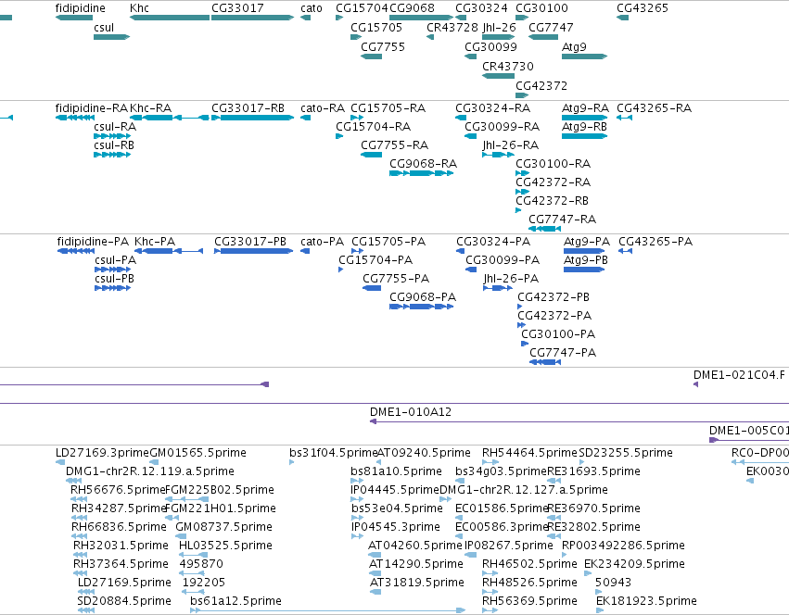Click the CG9068 gene bar

pos(422,18)
